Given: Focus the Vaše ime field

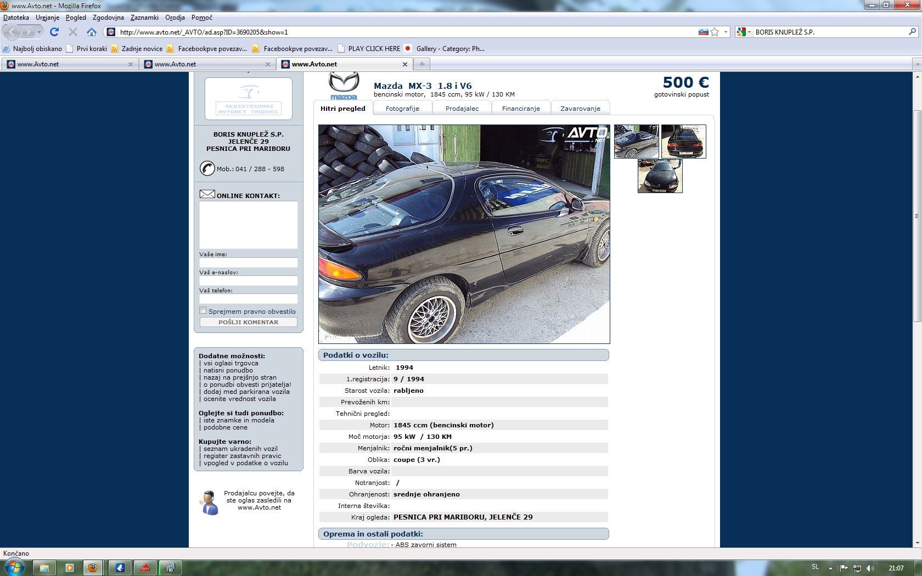Looking at the screenshot, I should tap(249, 263).
